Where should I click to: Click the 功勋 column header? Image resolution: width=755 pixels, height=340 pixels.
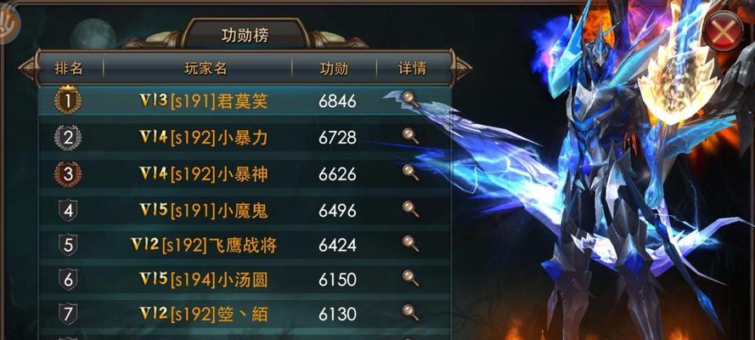pos(334,68)
